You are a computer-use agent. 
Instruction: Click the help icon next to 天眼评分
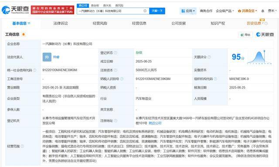click(x=209, y=57)
